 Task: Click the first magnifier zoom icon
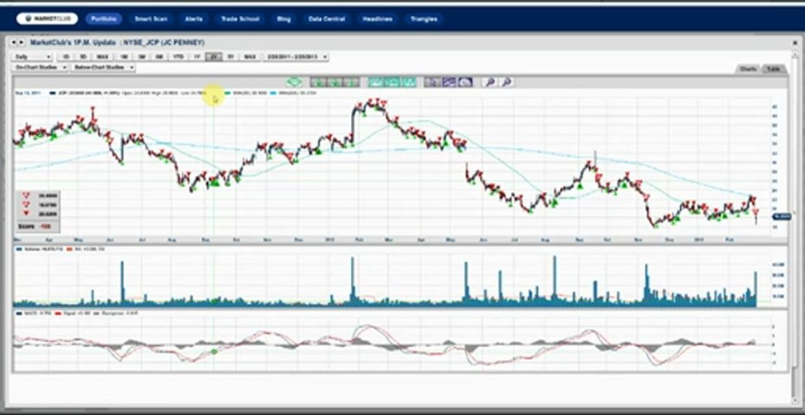[489, 82]
